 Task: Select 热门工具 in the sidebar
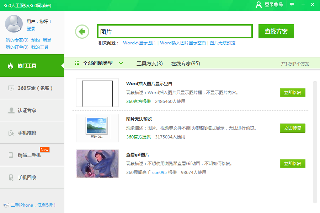coord(32,66)
